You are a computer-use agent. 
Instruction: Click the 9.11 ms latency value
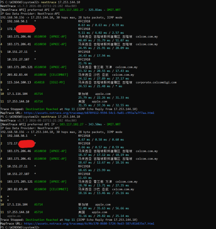[x=84, y=33]
